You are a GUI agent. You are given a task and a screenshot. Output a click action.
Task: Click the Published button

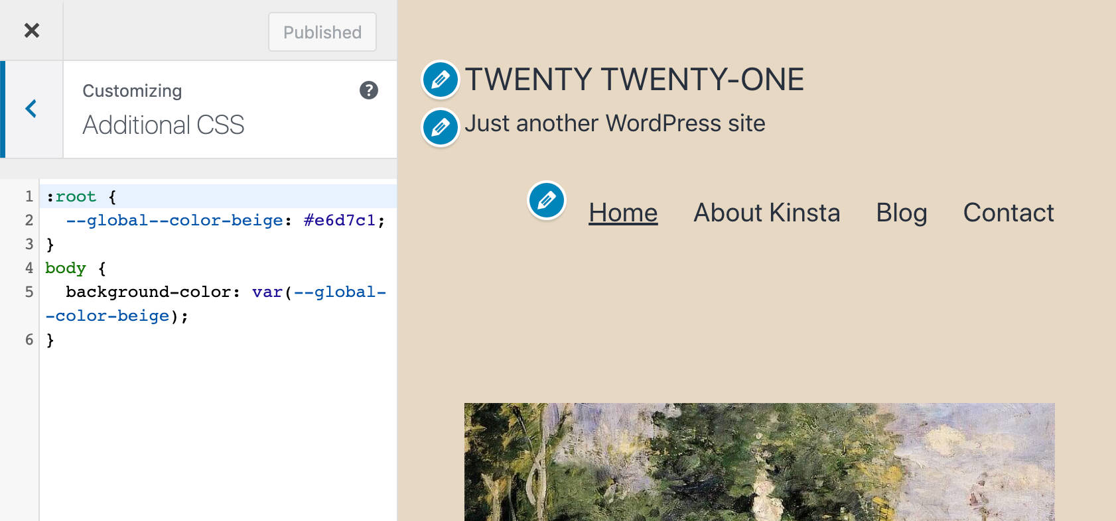pyautogui.click(x=322, y=32)
